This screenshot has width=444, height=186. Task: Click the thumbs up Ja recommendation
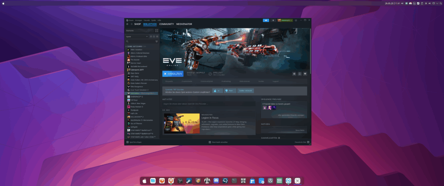[218, 91]
